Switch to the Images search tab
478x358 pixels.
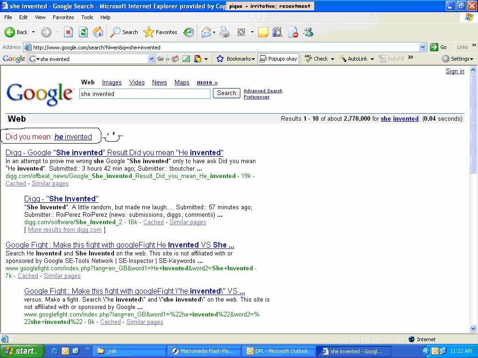coord(112,82)
